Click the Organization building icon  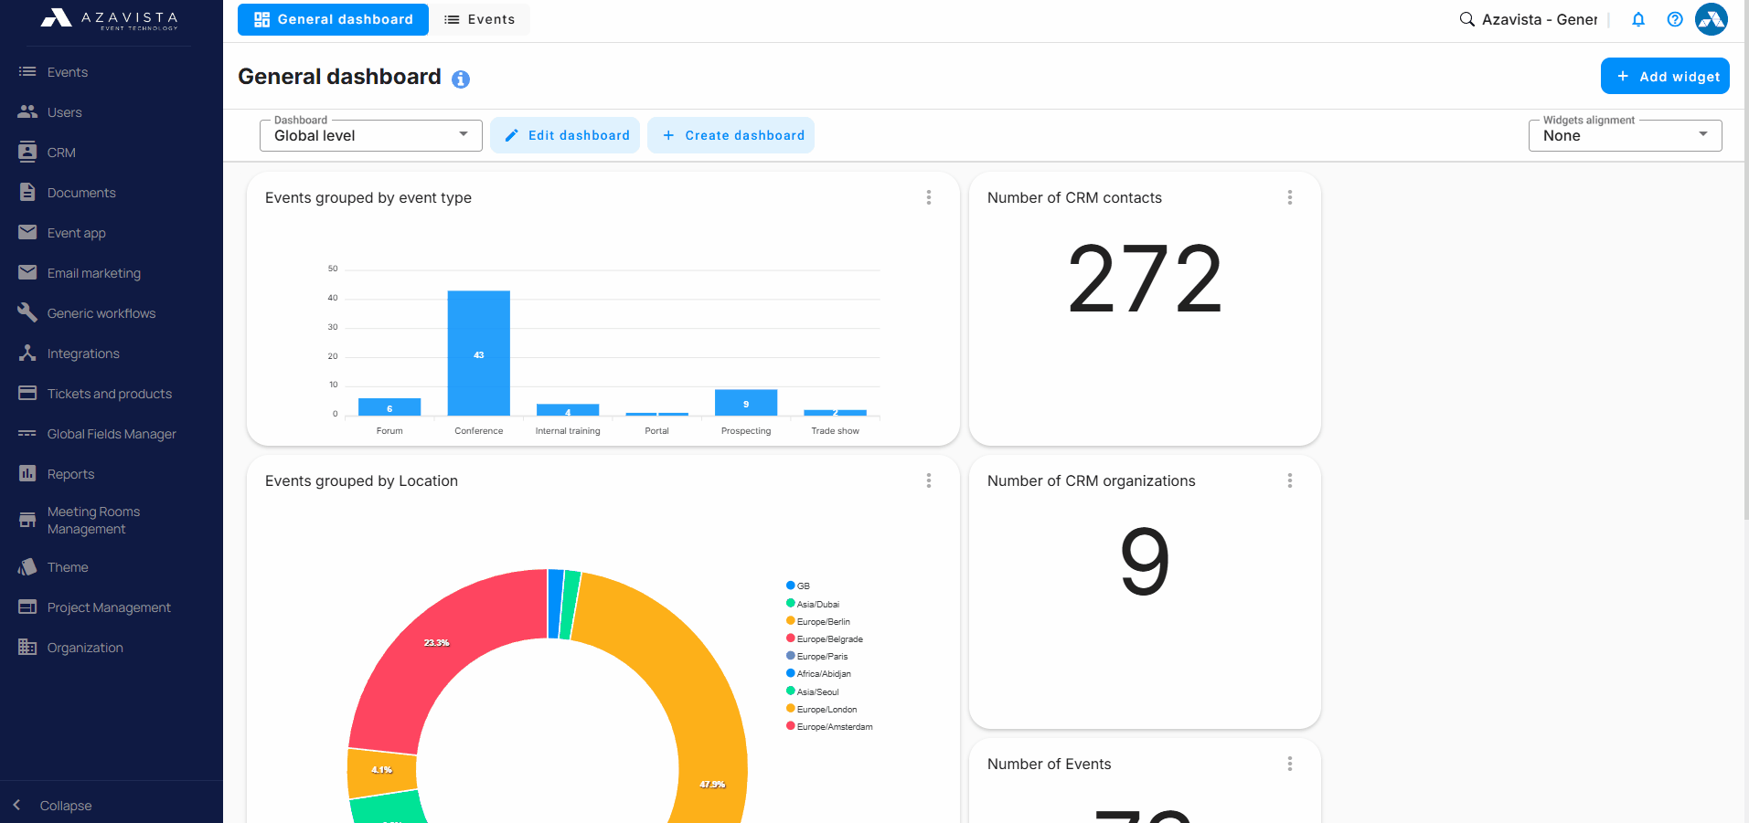coord(27,647)
